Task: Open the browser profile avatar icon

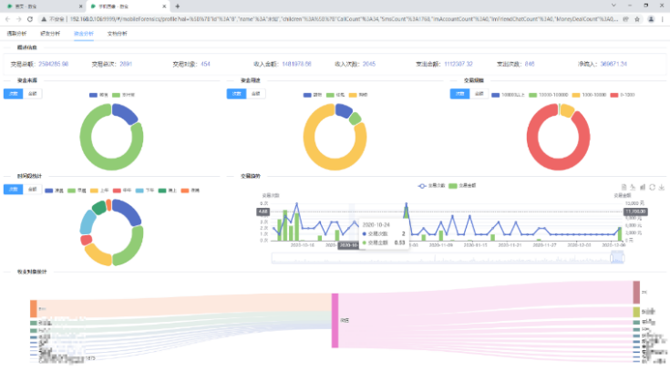Action: click(651, 19)
